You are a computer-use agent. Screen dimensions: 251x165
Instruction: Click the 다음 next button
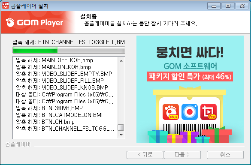pos(182,155)
